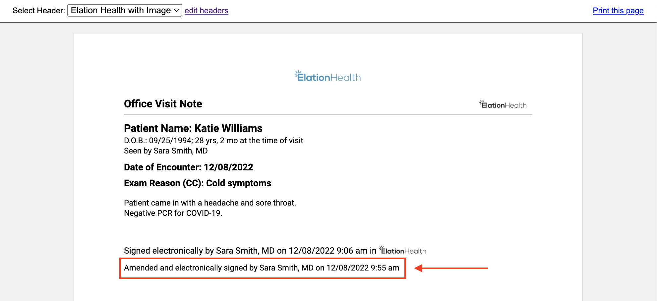Click the Select Header label text
This screenshot has width=657, height=301.
click(x=38, y=11)
